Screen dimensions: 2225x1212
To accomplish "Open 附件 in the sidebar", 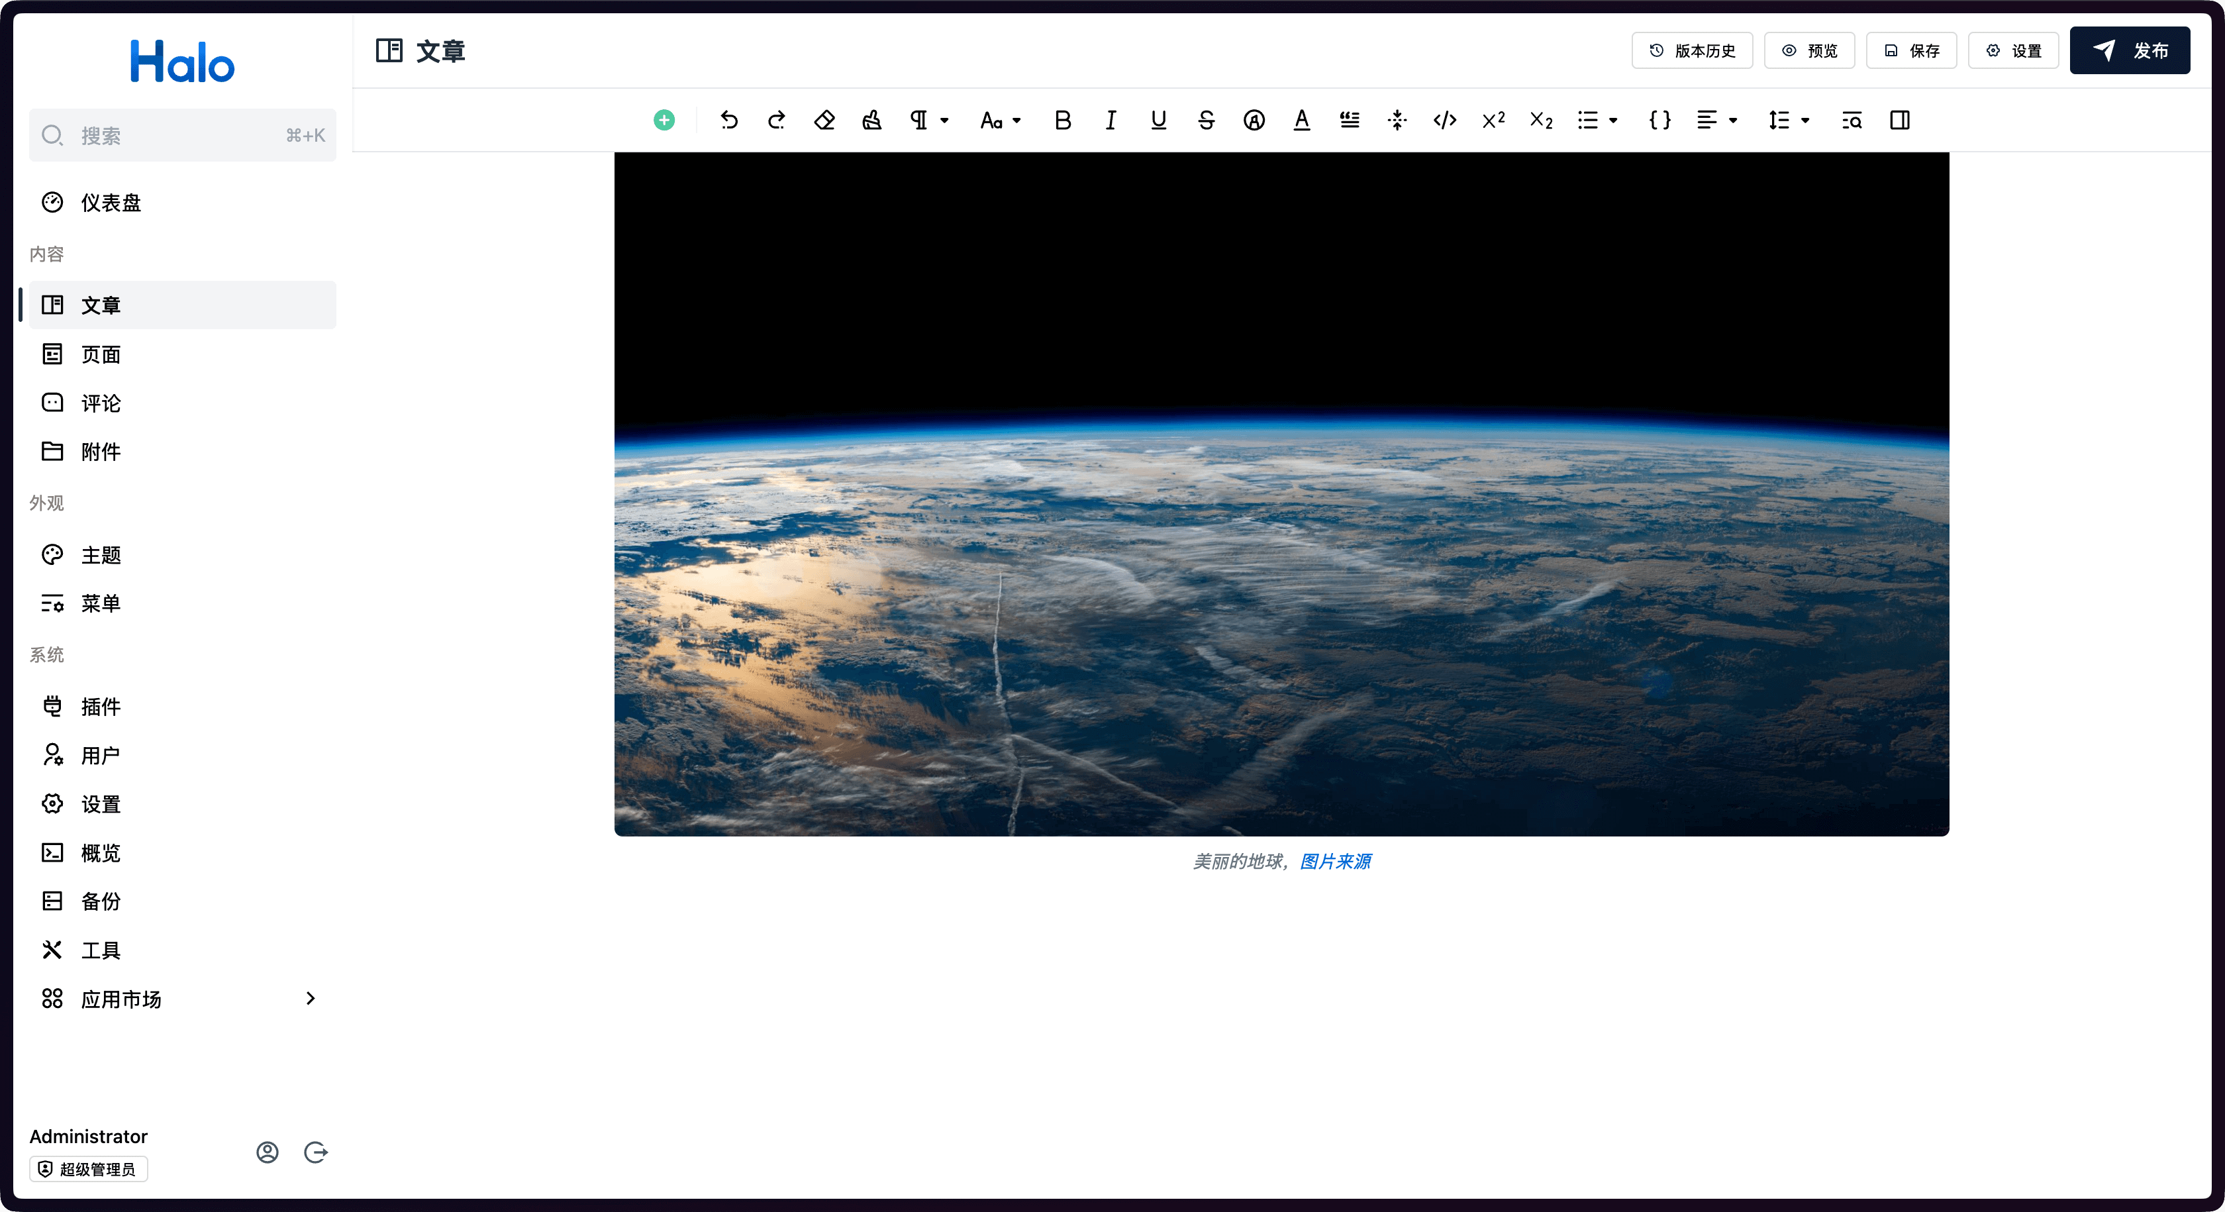I will tap(100, 451).
